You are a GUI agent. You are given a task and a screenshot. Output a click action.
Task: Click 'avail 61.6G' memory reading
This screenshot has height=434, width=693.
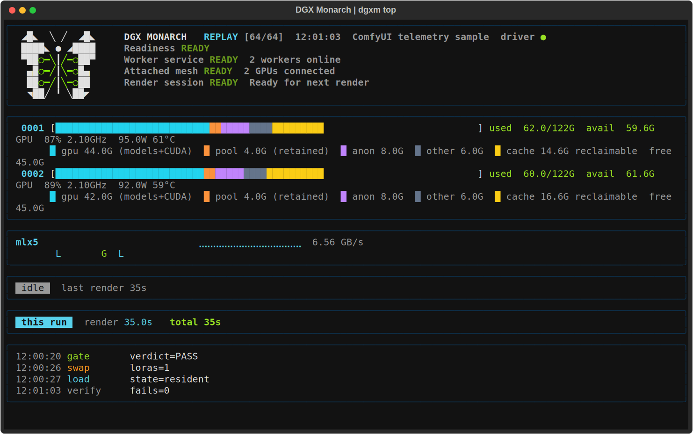pyautogui.click(x=621, y=174)
